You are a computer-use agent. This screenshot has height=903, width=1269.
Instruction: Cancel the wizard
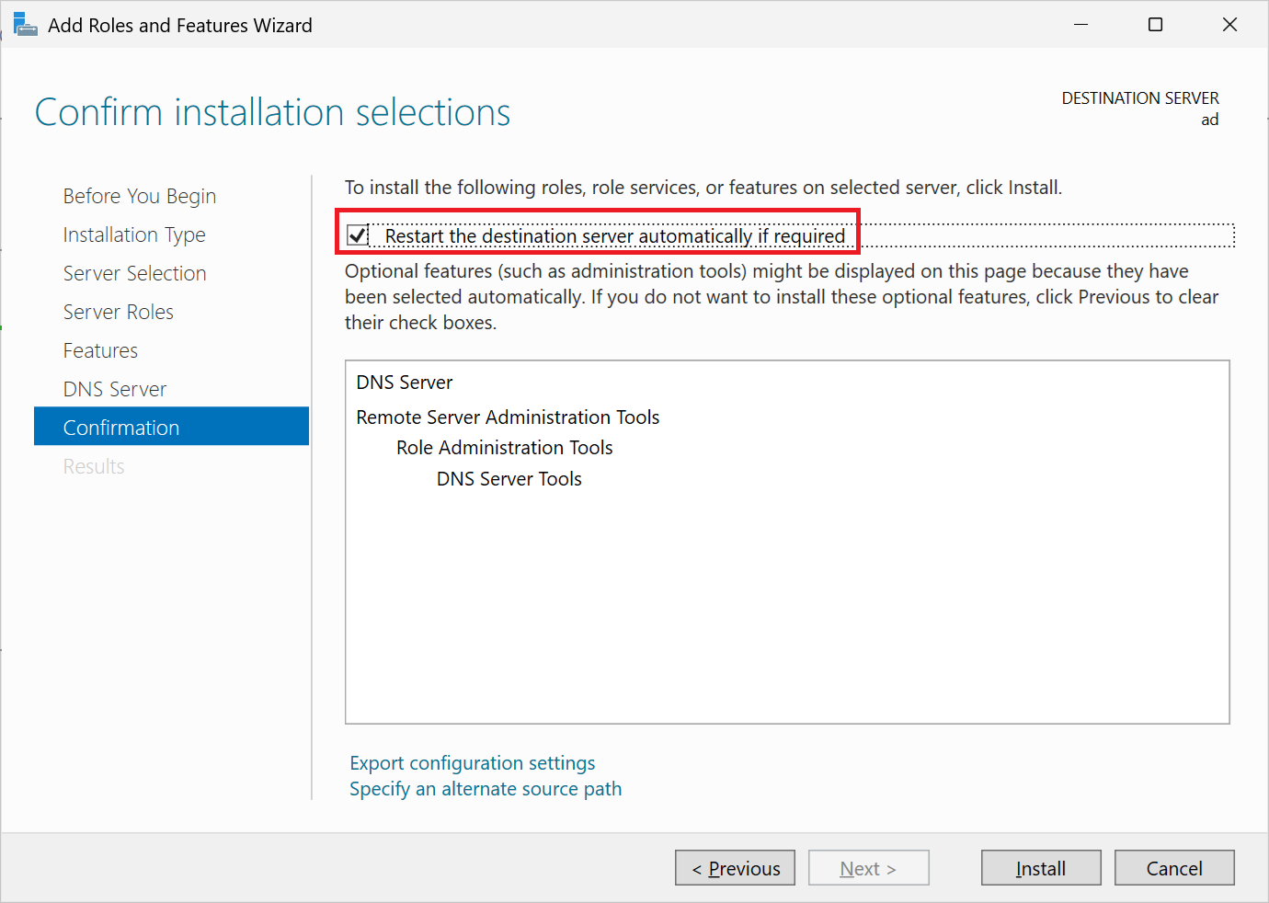(1174, 867)
